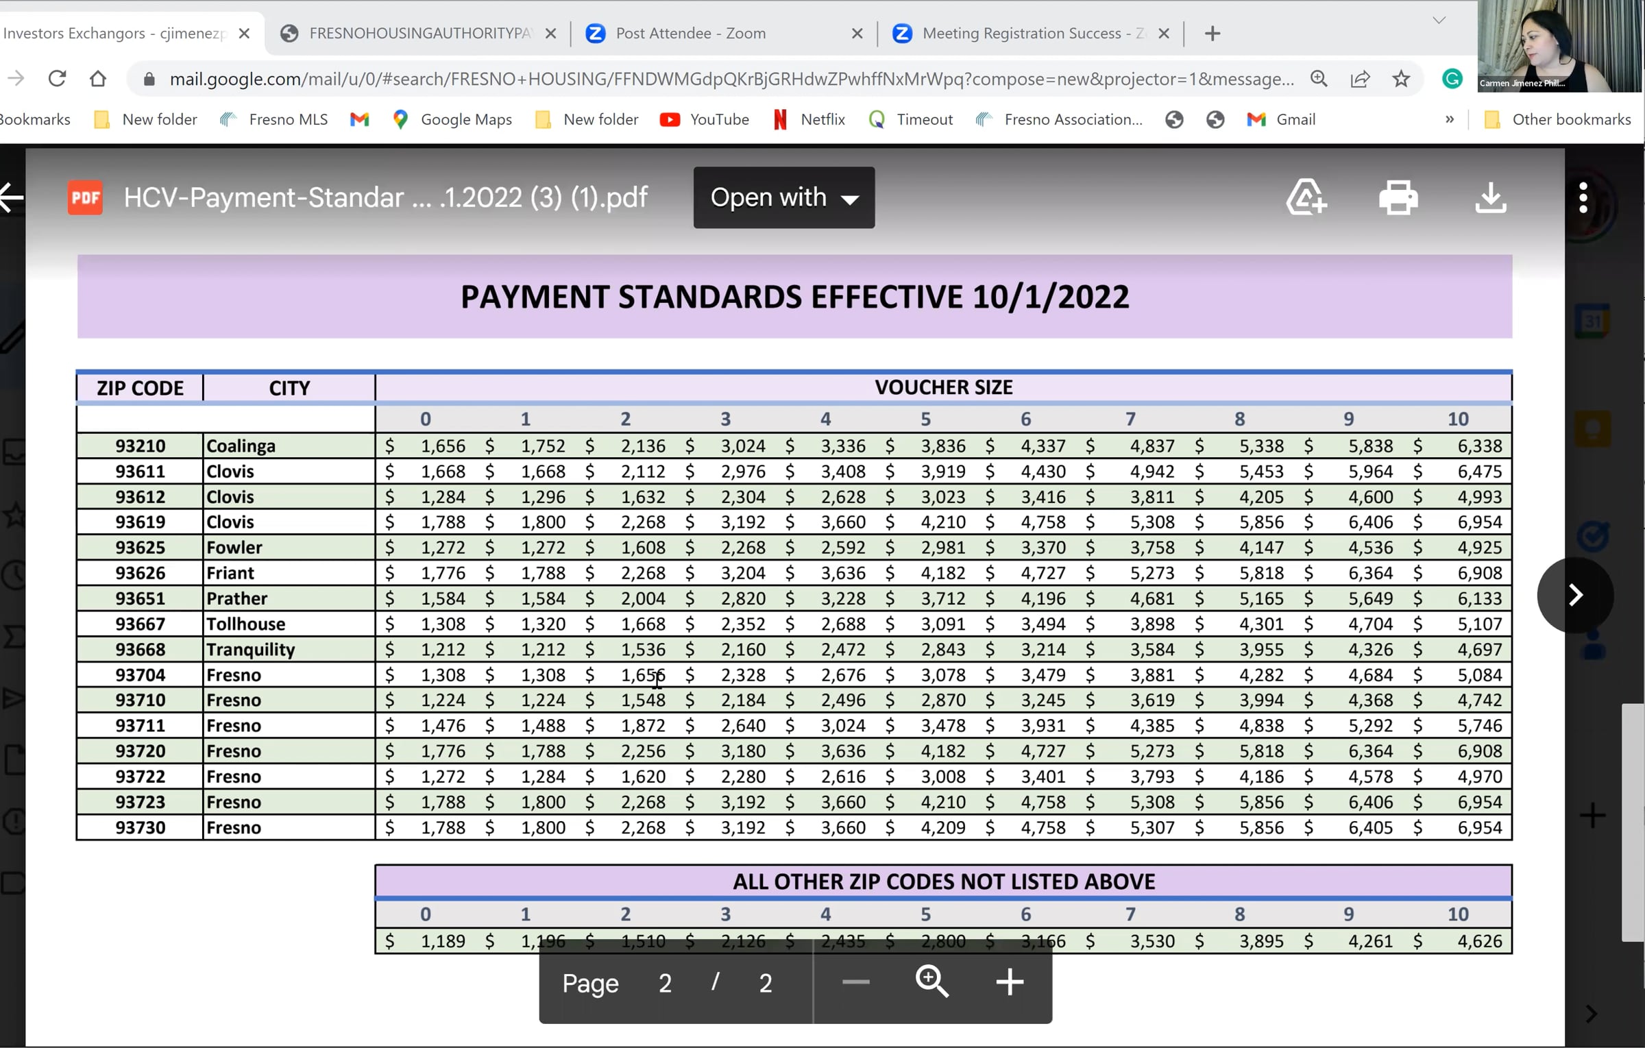
Task: Click the magnifier fit-zoom icon
Action: point(932,982)
